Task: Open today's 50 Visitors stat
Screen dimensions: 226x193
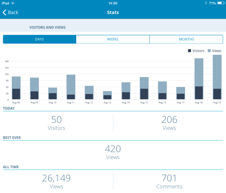Action: click(56, 123)
